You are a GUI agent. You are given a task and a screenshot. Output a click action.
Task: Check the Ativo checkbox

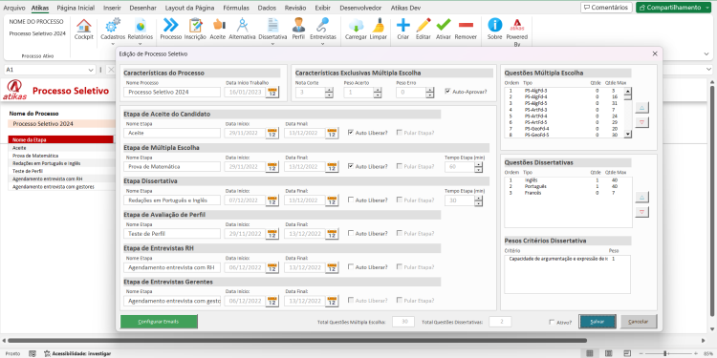pyautogui.click(x=552, y=322)
